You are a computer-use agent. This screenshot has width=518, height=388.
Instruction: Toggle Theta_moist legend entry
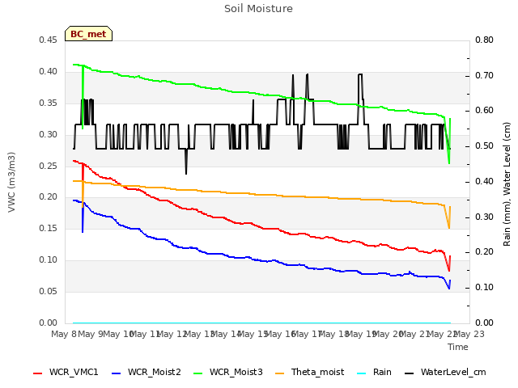pos(309,372)
